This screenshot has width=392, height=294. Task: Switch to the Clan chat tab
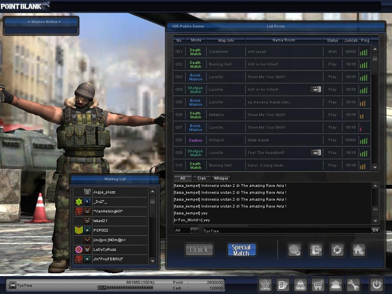[x=202, y=178]
